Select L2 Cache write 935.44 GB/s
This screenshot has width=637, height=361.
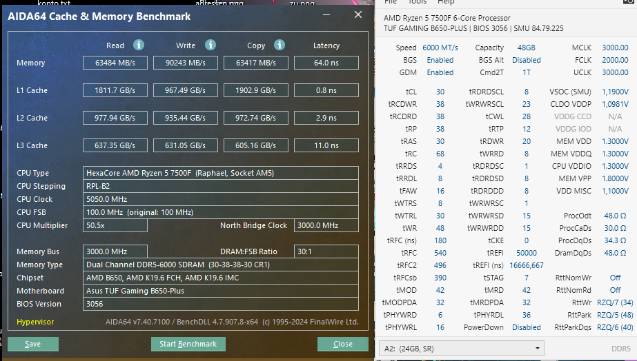(x=185, y=118)
